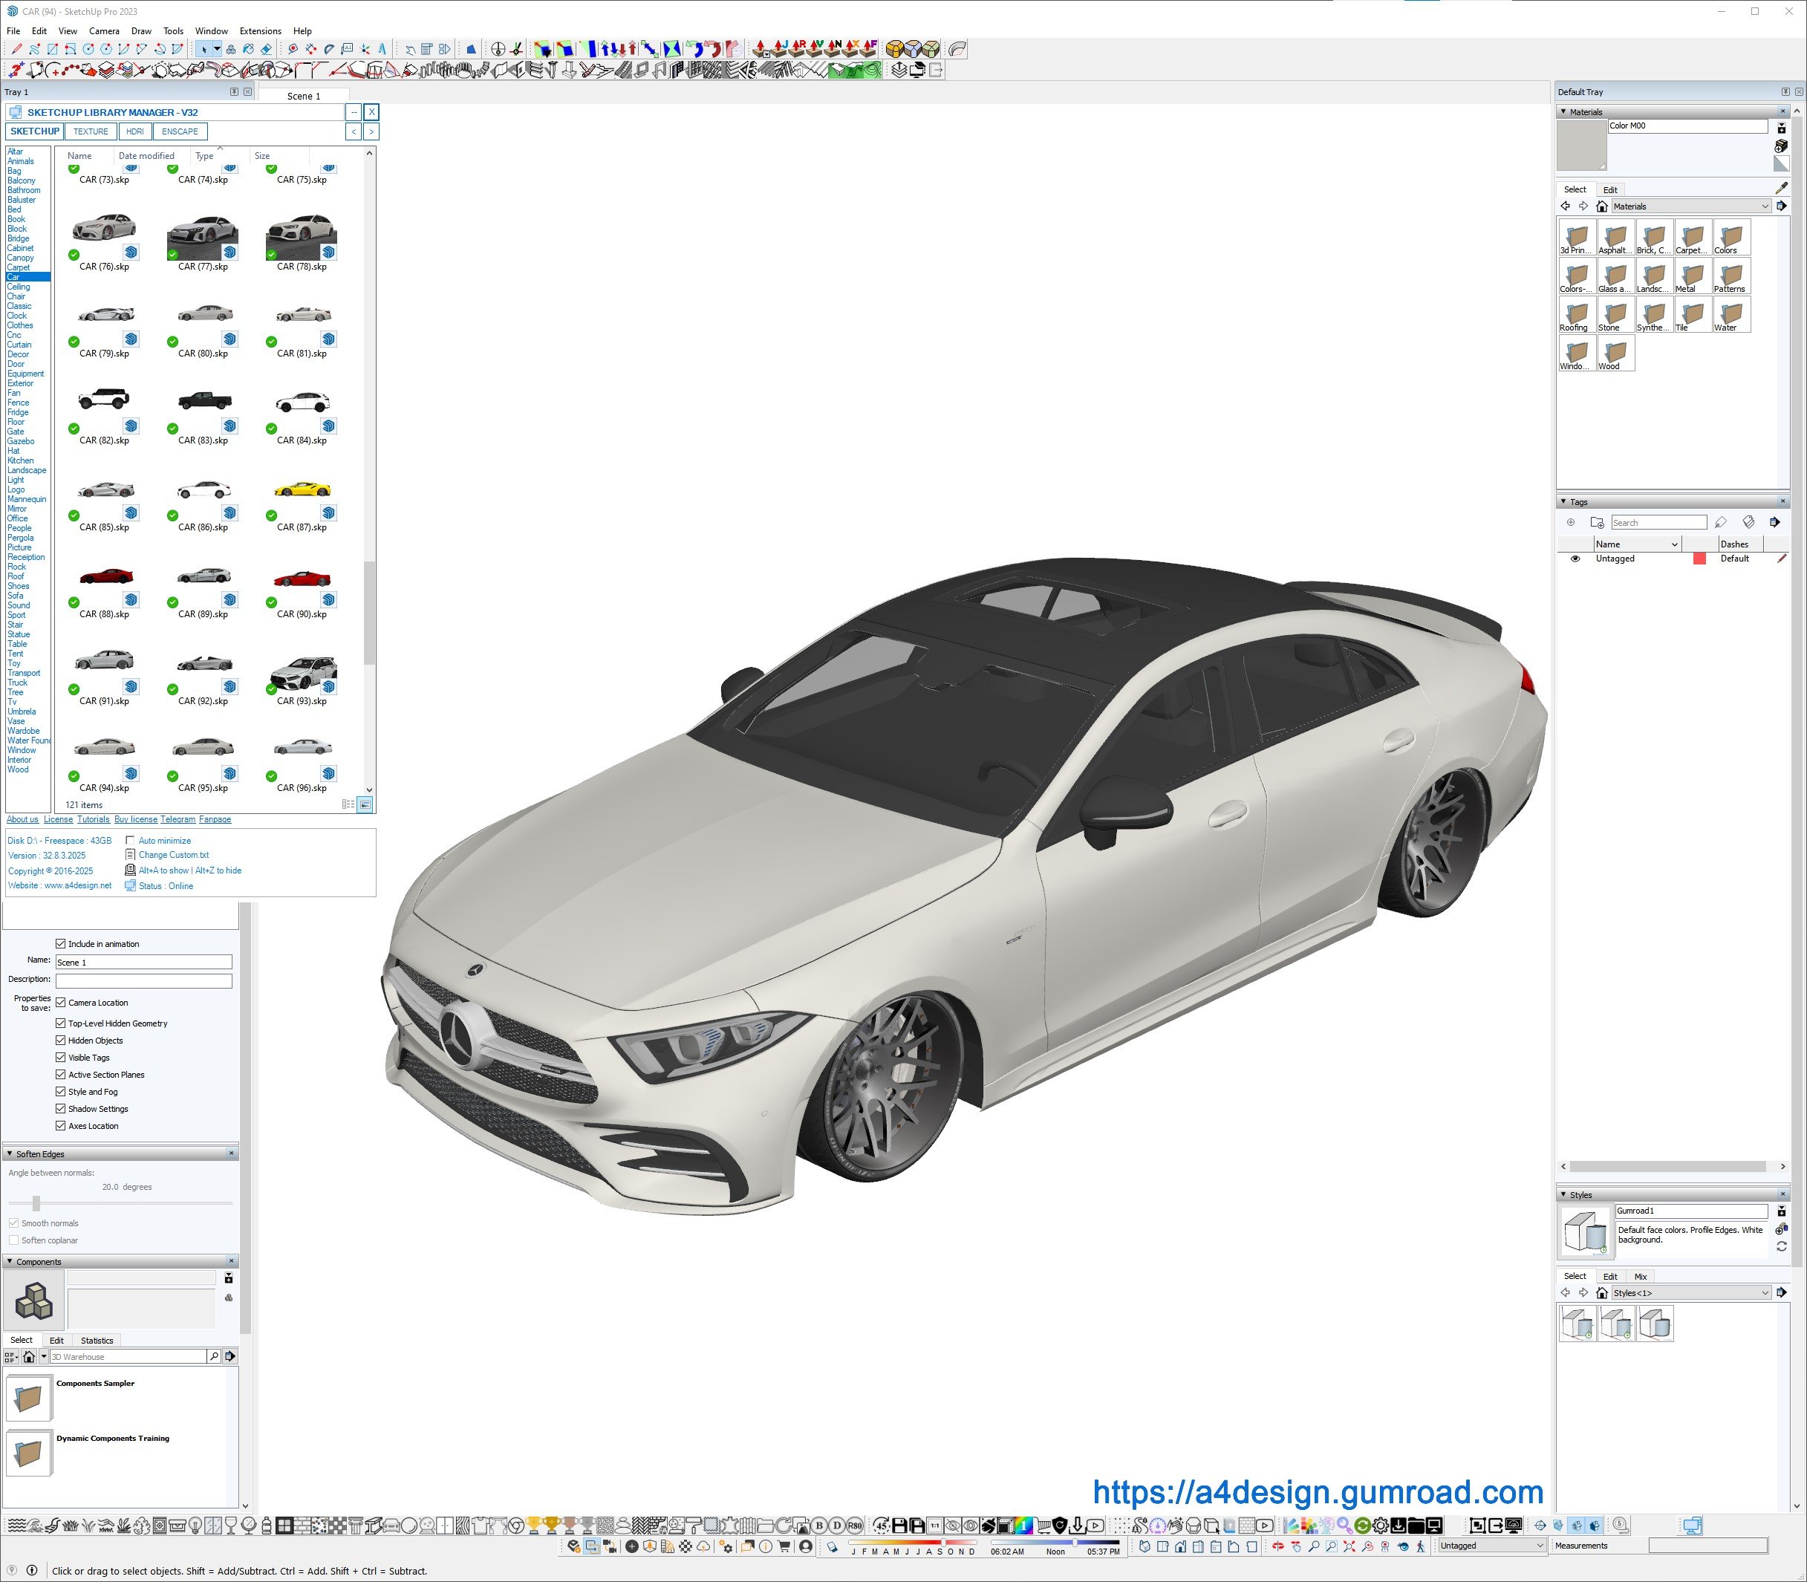Click Create Material icon
1807x1582 pixels.
[x=1780, y=146]
